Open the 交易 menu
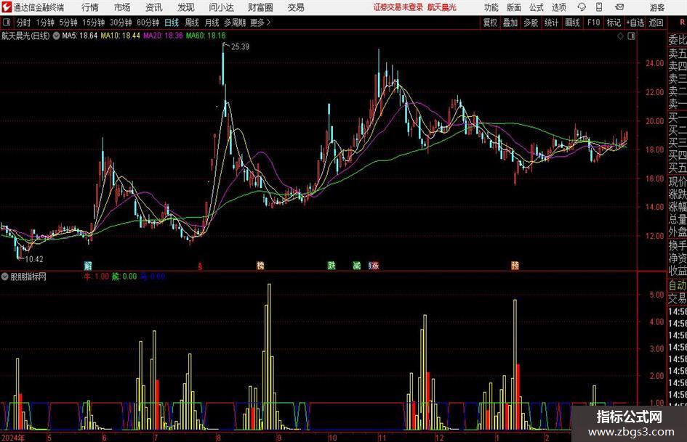 (x=296, y=7)
